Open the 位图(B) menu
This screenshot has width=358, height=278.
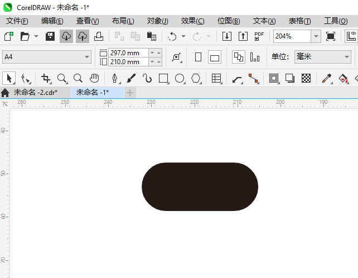click(229, 21)
